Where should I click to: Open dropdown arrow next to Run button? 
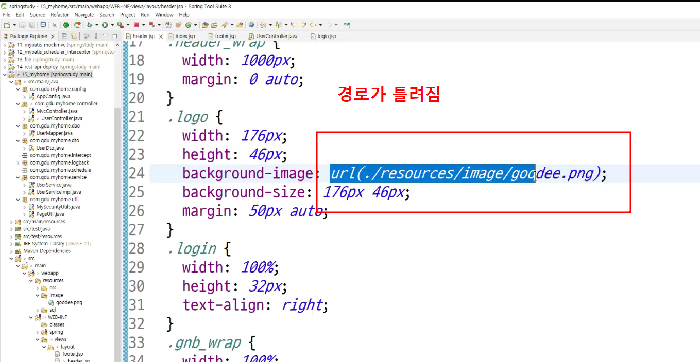point(112,25)
